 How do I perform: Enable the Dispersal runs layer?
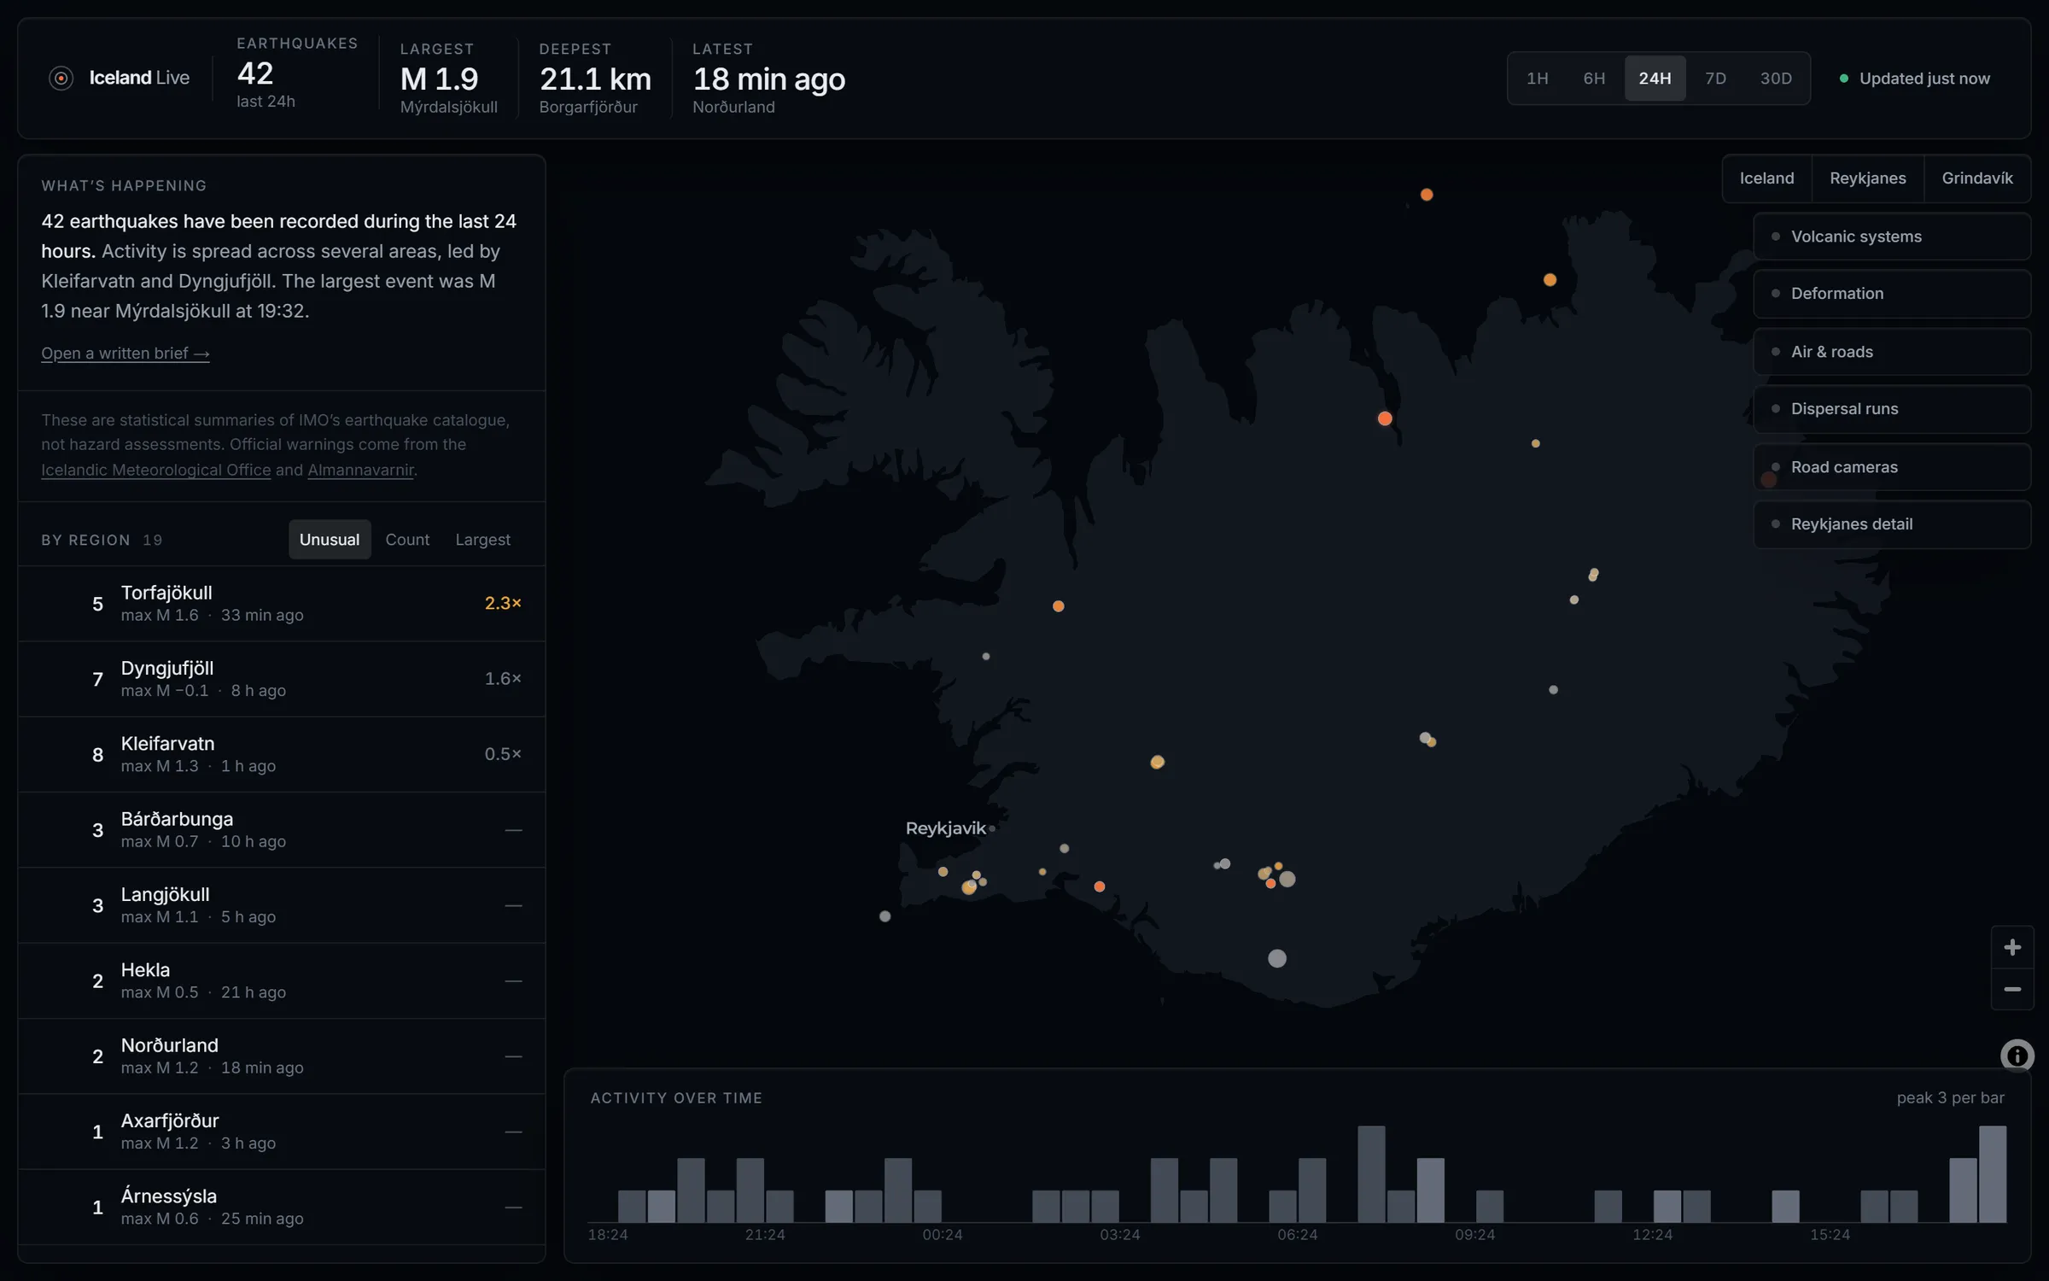[1891, 409]
